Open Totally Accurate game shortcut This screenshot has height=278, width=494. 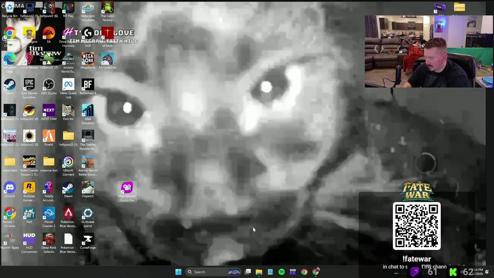pos(49,192)
